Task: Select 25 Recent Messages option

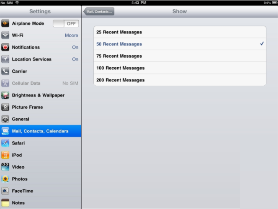Action: click(x=180, y=32)
